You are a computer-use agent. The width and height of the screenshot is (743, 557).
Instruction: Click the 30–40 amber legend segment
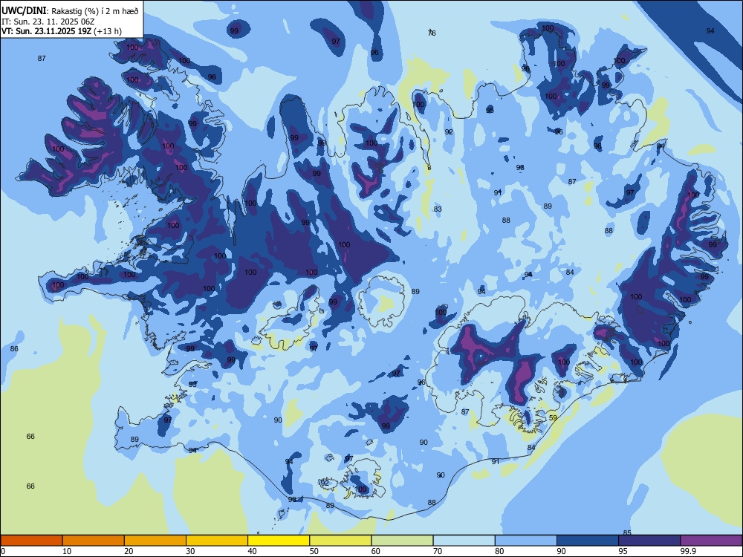pyautogui.click(x=217, y=541)
